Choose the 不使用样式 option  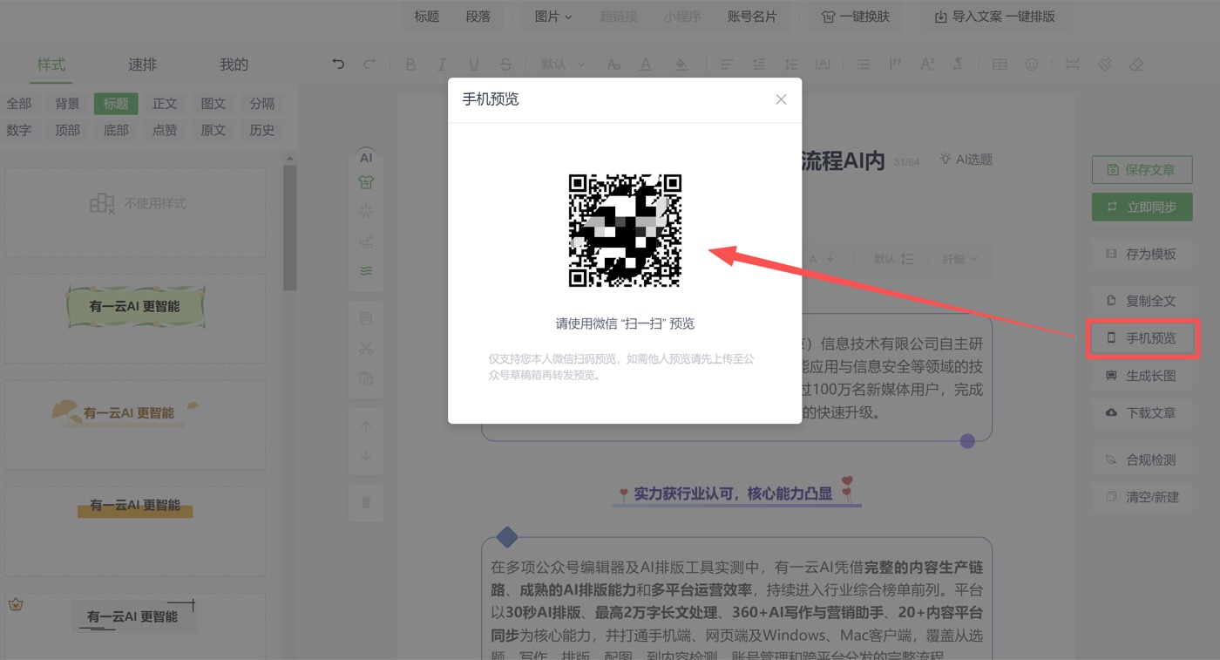coord(135,212)
